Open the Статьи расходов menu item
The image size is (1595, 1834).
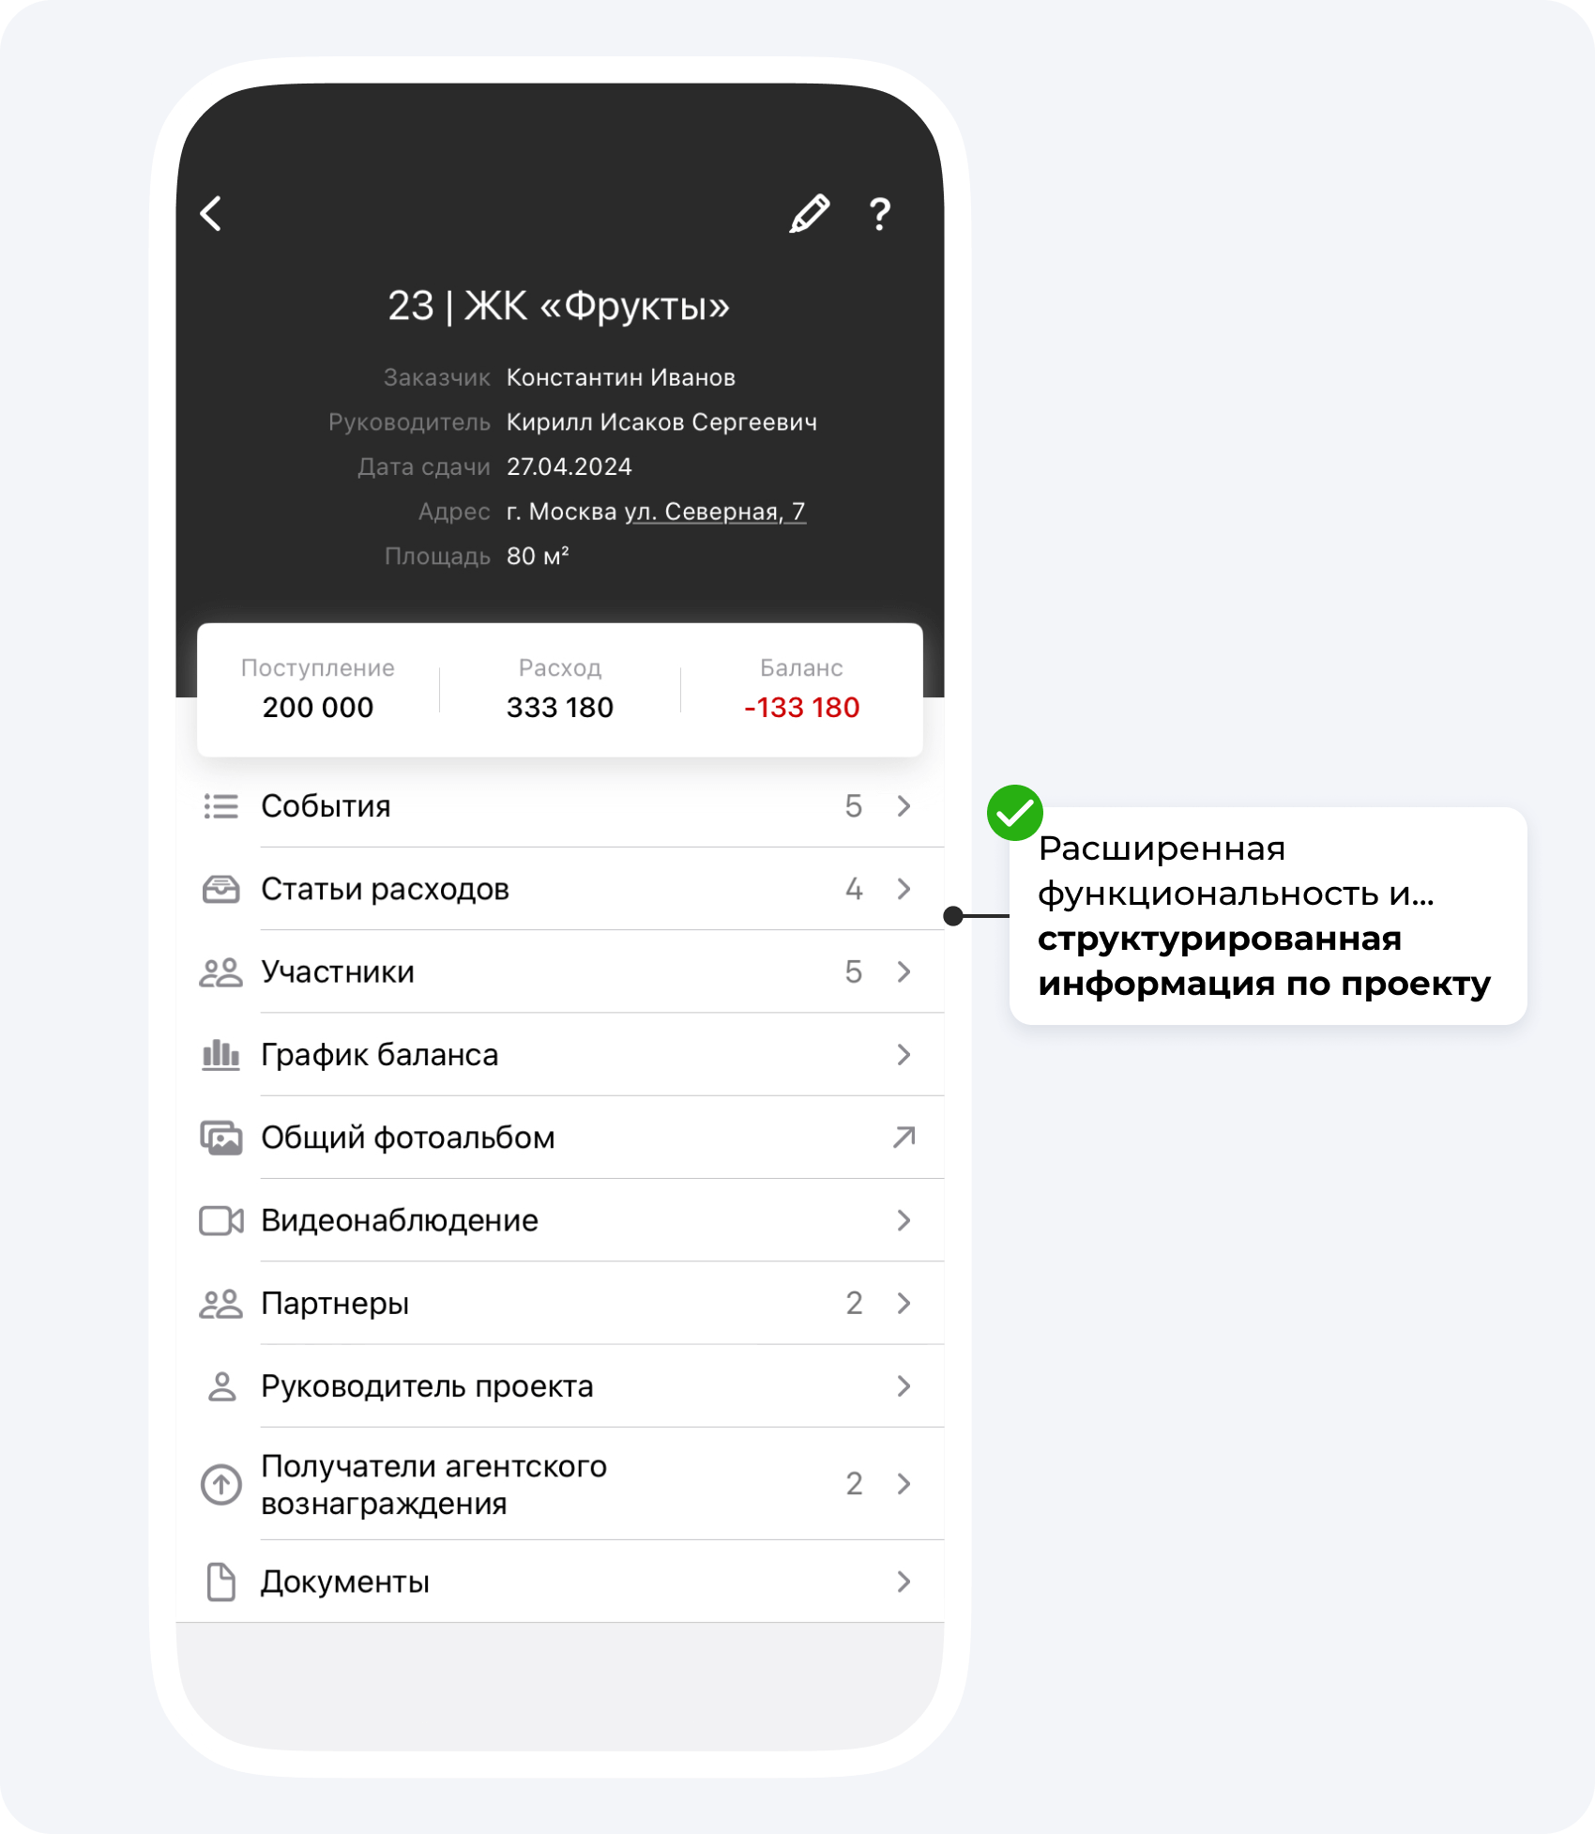pyautogui.click(x=560, y=889)
